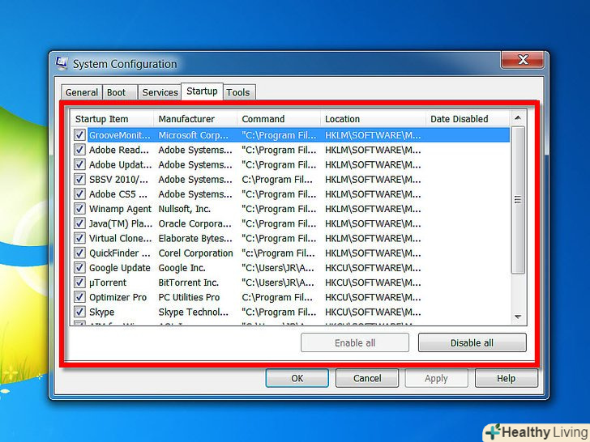The width and height of the screenshot is (590, 442).
Task: Select the Startup tab
Action: pos(202,91)
